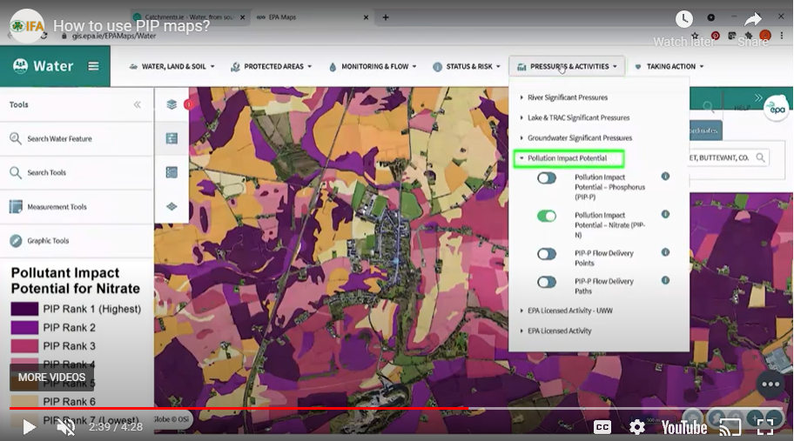Collapse the Tools panel with double chevron
This screenshot has width=794, height=441.
point(138,104)
